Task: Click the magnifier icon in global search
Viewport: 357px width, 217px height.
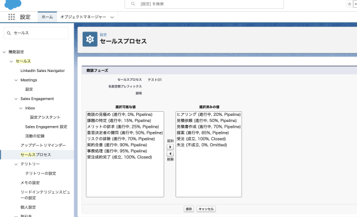Action: 133,4
